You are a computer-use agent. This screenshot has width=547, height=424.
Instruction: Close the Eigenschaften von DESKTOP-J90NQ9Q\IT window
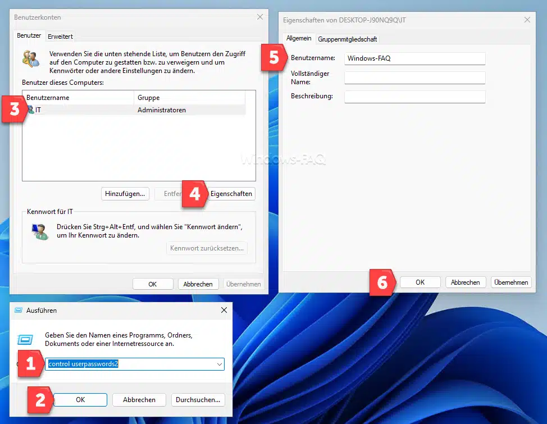(x=527, y=20)
